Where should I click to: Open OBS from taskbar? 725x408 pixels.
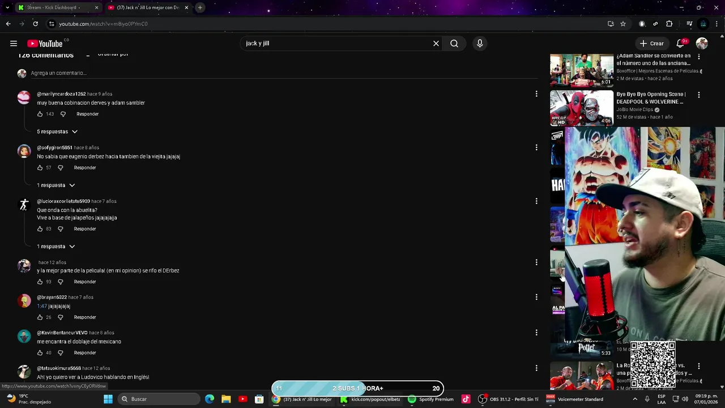[x=508, y=399]
